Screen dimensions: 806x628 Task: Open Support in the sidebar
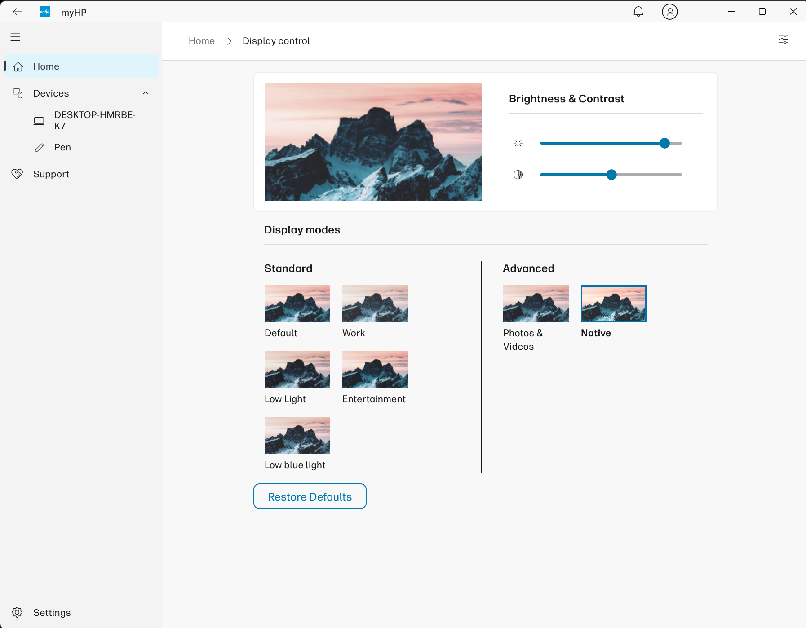(x=51, y=174)
